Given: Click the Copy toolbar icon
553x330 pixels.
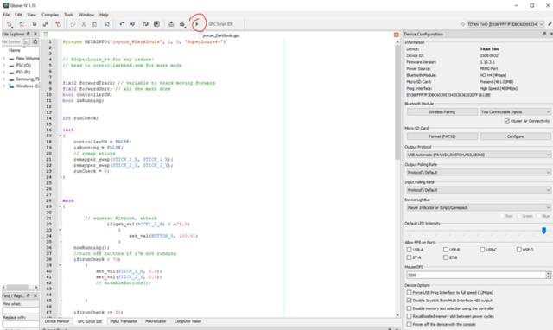Looking at the screenshot, I should [x=73, y=24].
